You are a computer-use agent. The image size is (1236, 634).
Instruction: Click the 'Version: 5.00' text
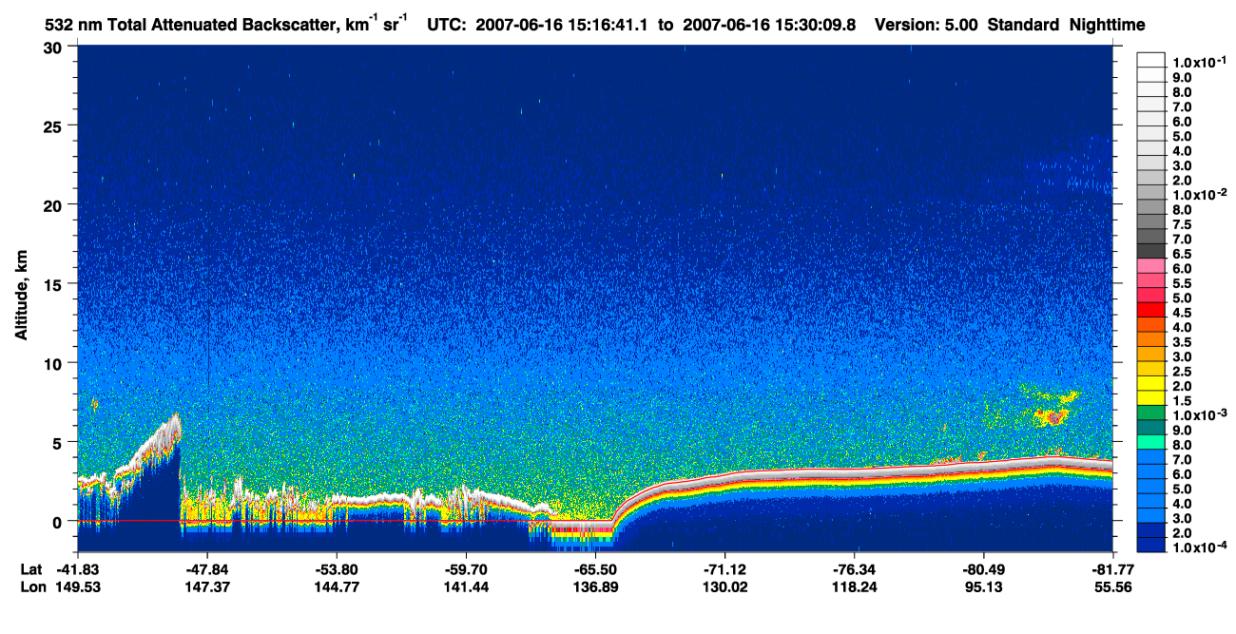tap(925, 25)
